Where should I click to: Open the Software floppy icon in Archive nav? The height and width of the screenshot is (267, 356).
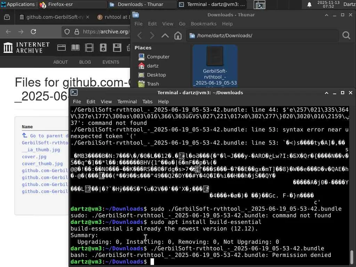click(x=117, y=48)
